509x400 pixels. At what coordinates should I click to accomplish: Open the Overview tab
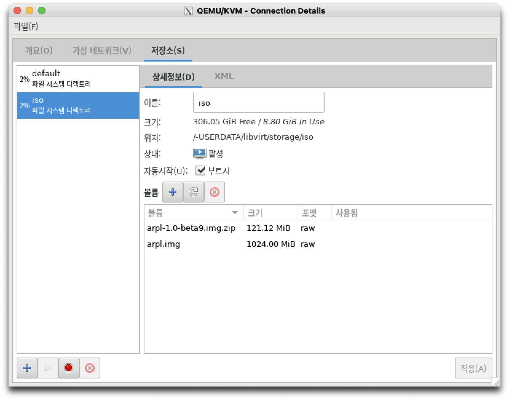pos(39,50)
